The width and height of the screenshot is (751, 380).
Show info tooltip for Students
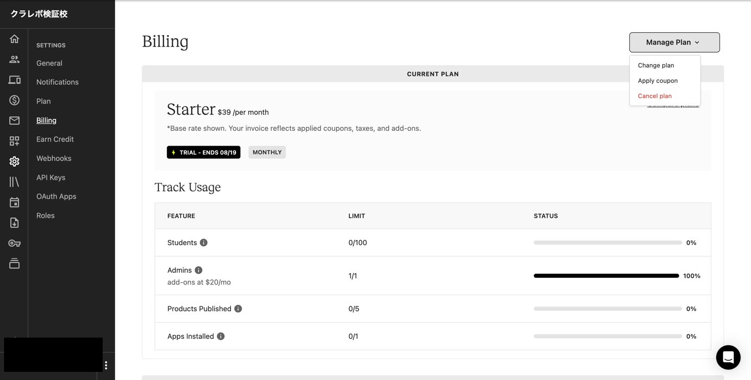coord(203,243)
